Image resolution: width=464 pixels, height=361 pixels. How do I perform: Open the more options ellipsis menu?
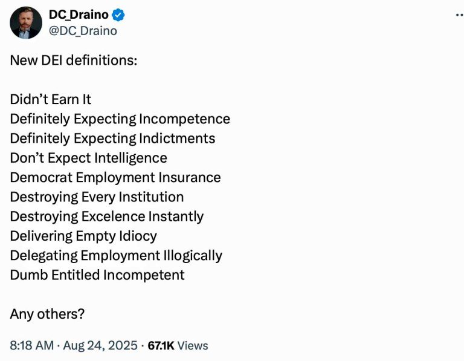[459, 15]
